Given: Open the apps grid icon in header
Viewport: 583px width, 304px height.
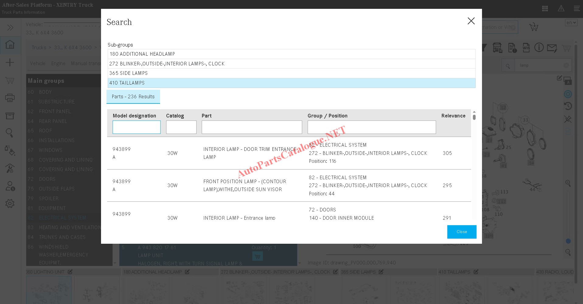Looking at the screenshot, I should pyautogui.click(x=545, y=9).
